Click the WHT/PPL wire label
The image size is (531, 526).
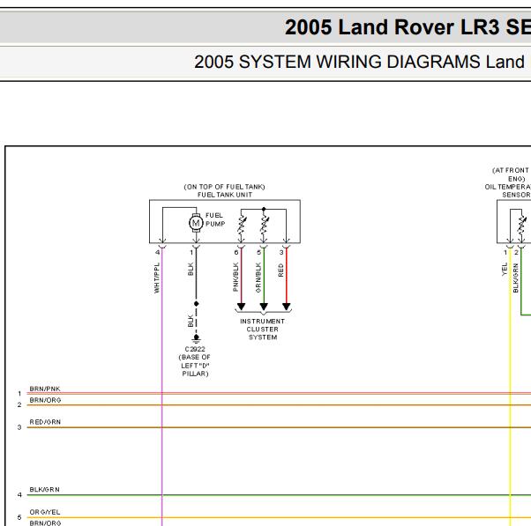tap(156, 278)
